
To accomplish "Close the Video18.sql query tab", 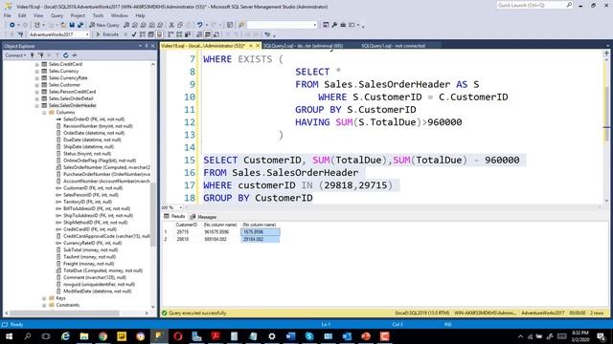I will point(258,46).
